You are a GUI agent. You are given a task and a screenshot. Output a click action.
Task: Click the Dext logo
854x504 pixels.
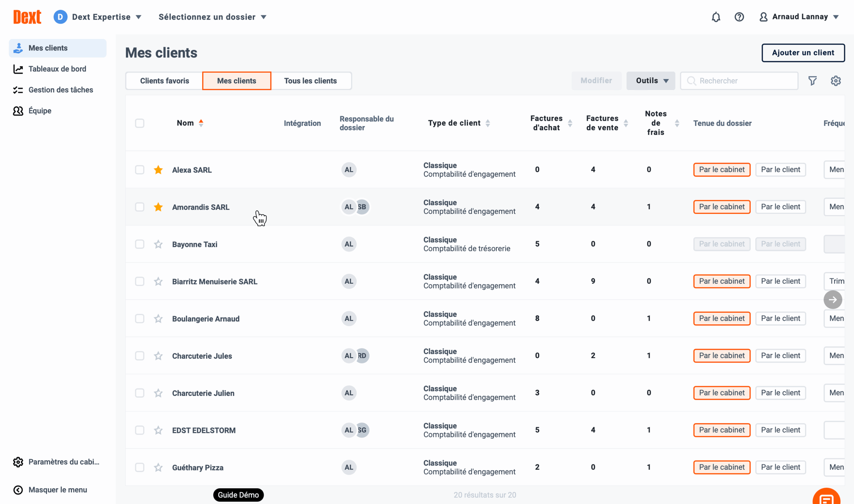(27, 17)
